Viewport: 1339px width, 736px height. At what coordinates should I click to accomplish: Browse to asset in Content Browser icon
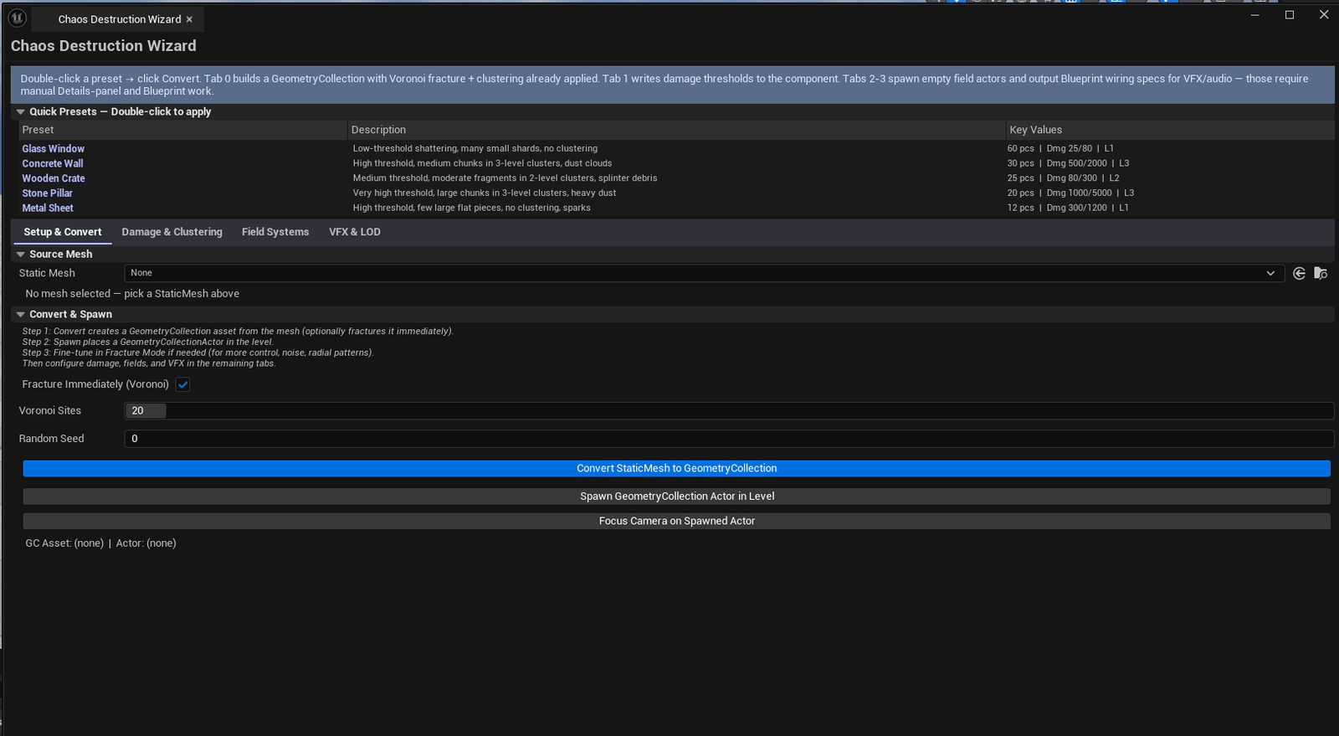[1321, 273]
